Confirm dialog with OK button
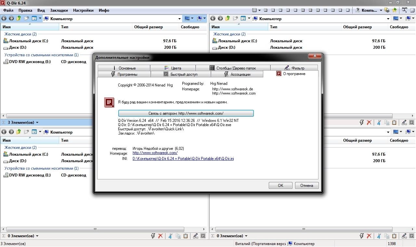Screen dimensions: 416x247 coord(280,185)
